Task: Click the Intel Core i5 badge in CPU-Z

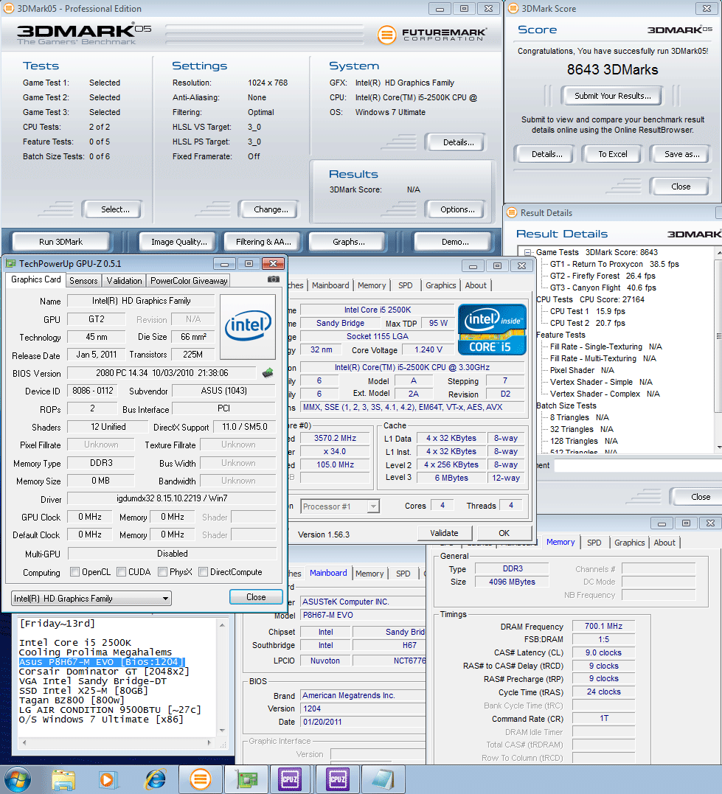Action: (x=491, y=329)
